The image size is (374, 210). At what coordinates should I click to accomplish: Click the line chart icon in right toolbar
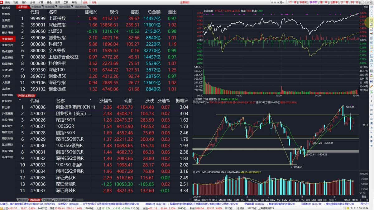(371, 29)
